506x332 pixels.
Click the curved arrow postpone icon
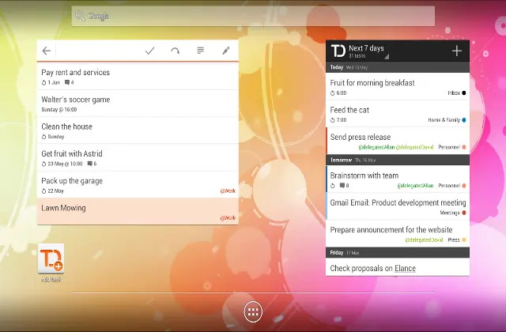175,51
